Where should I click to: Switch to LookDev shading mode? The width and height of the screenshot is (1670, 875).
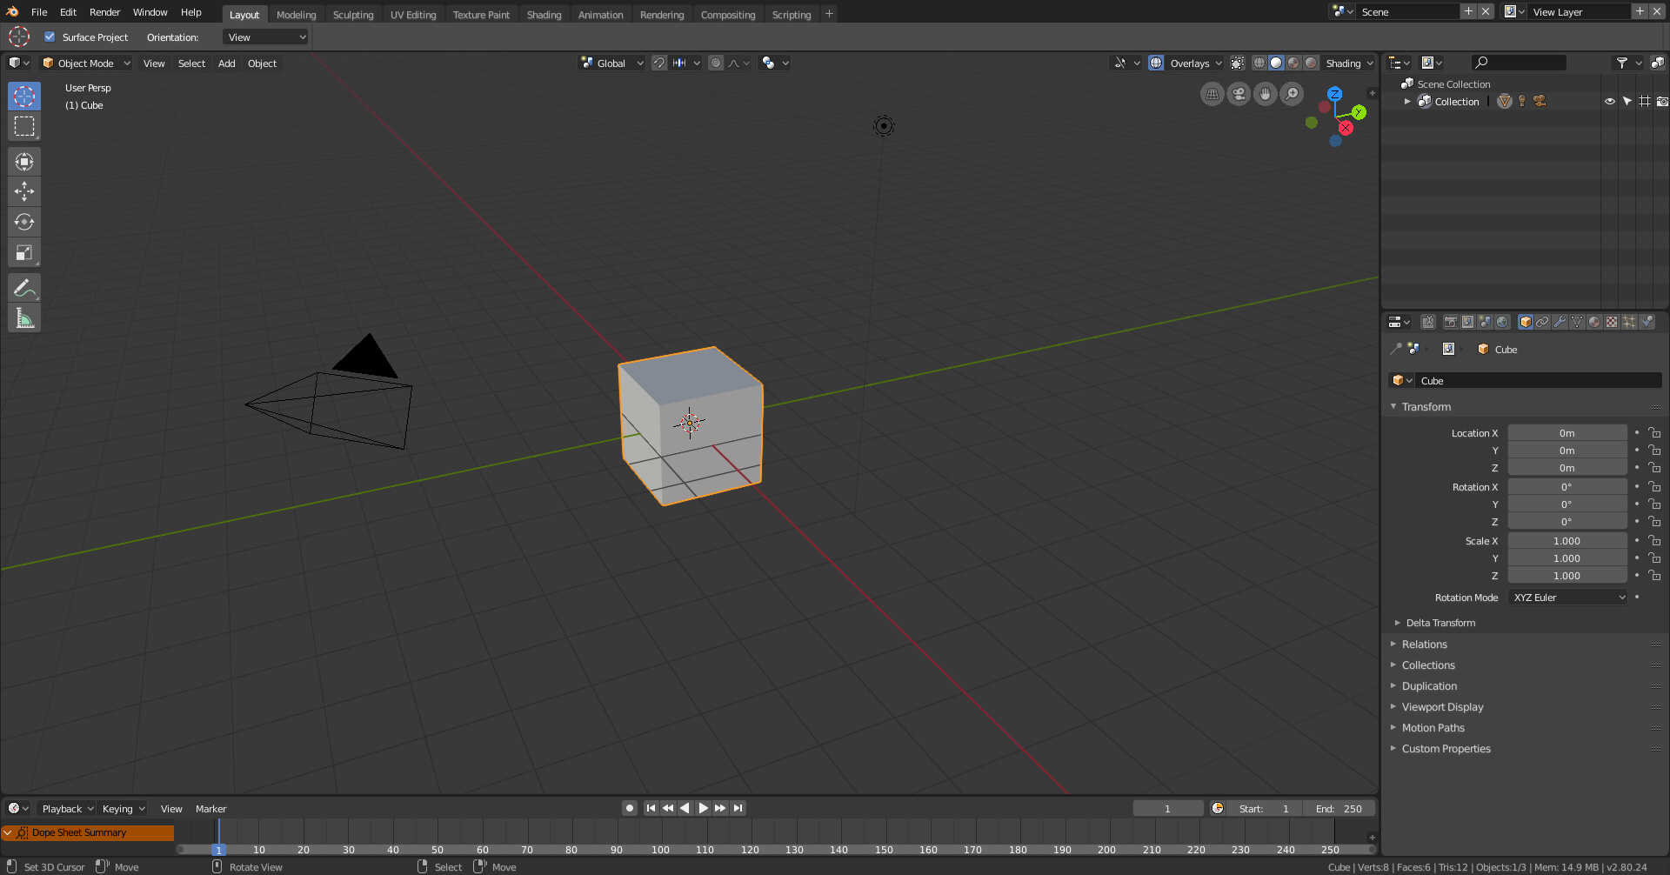[x=1293, y=63]
